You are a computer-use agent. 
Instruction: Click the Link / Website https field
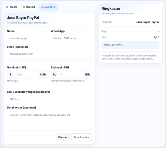coord(49,99)
